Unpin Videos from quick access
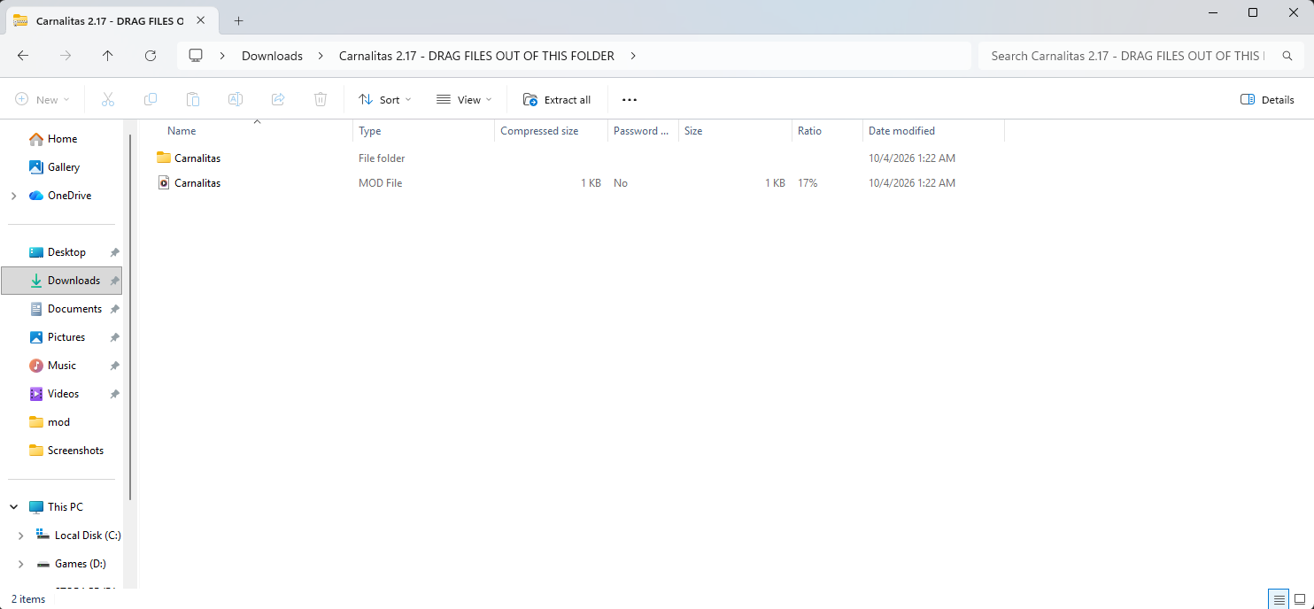The height and width of the screenshot is (609, 1314). point(114,394)
